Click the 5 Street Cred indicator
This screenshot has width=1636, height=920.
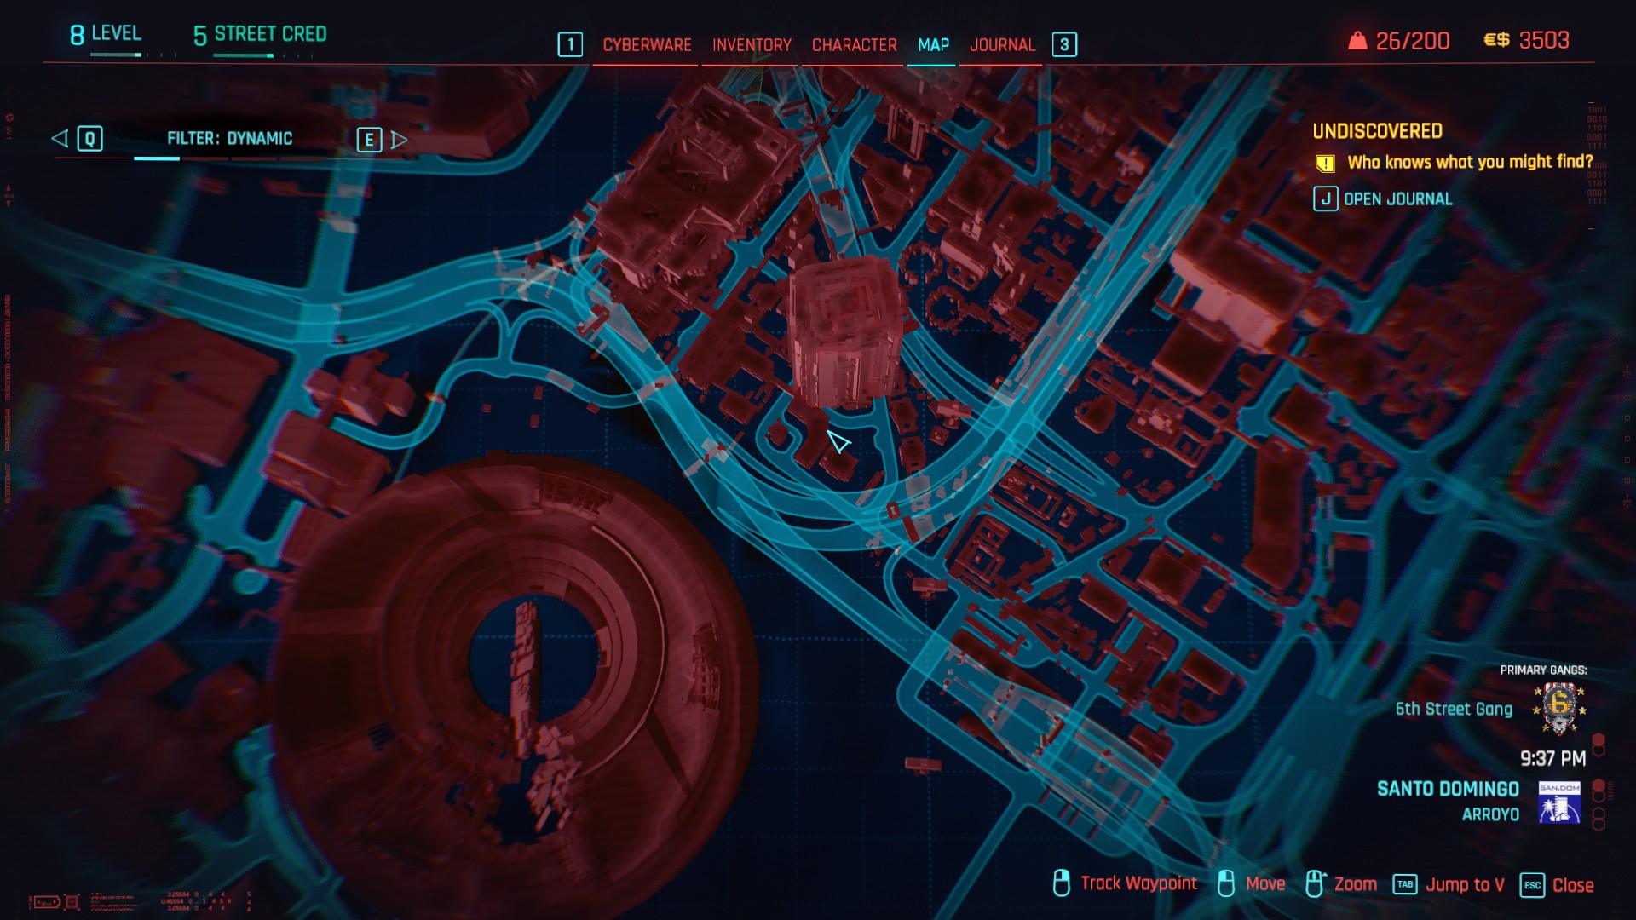(x=260, y=35)
